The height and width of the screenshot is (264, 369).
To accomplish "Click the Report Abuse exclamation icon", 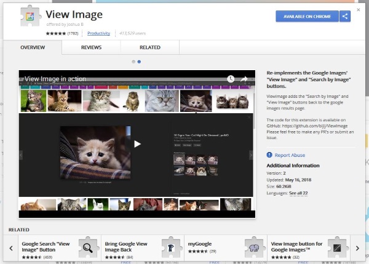I will coord(269,154).
